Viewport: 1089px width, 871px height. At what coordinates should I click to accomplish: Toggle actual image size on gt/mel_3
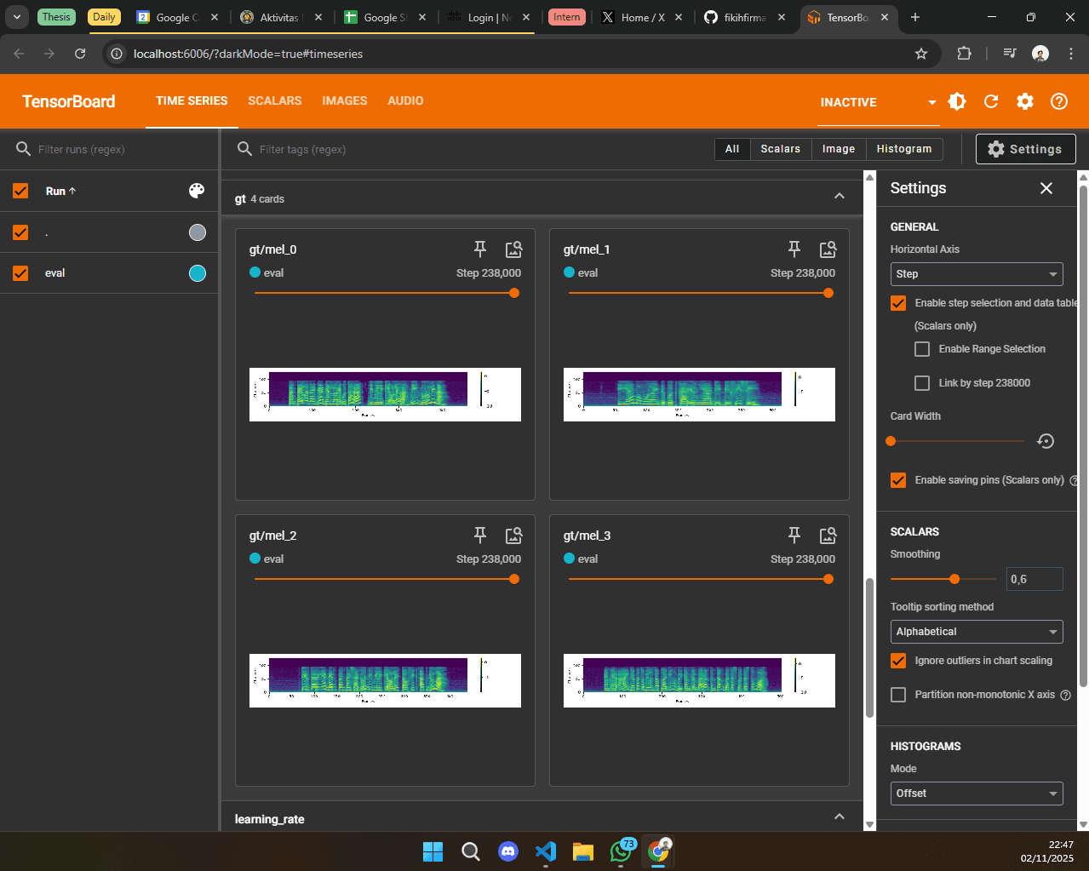click(828, 536)
